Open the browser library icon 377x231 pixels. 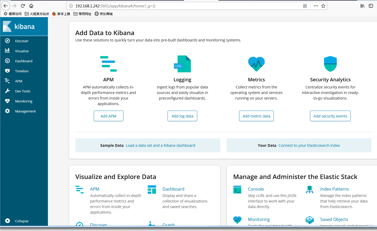(x=362, y=6)
